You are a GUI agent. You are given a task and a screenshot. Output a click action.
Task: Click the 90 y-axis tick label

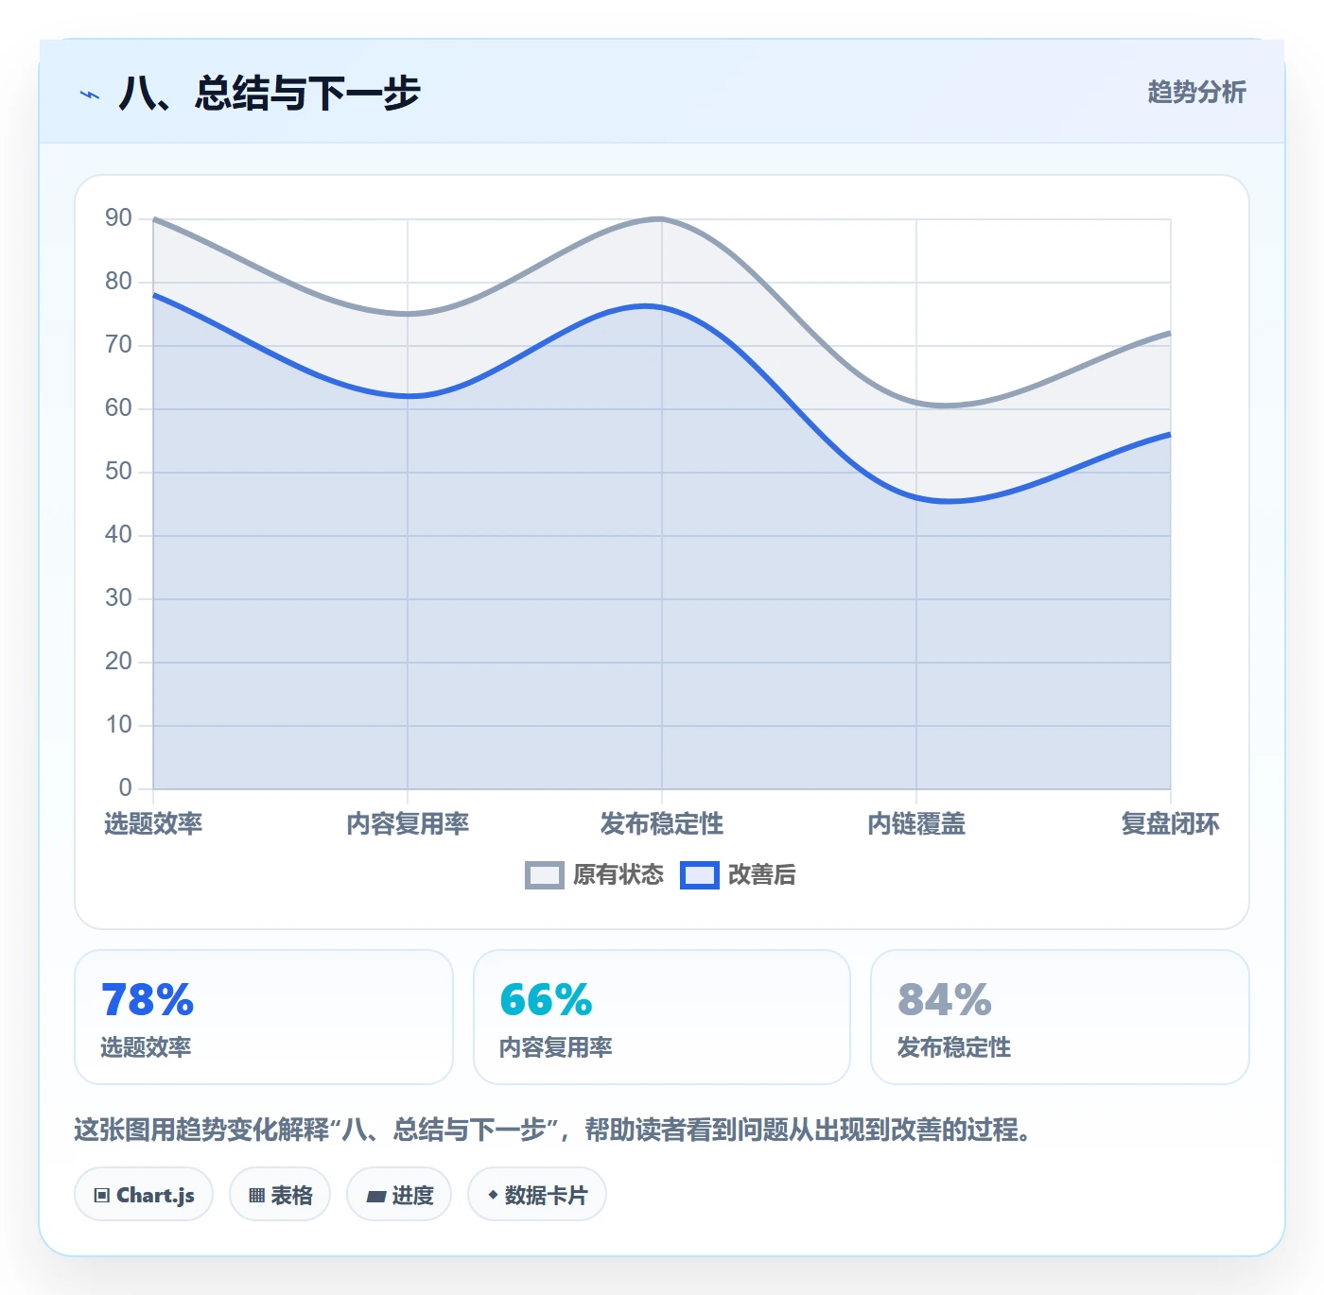click(x=118, y=218)
